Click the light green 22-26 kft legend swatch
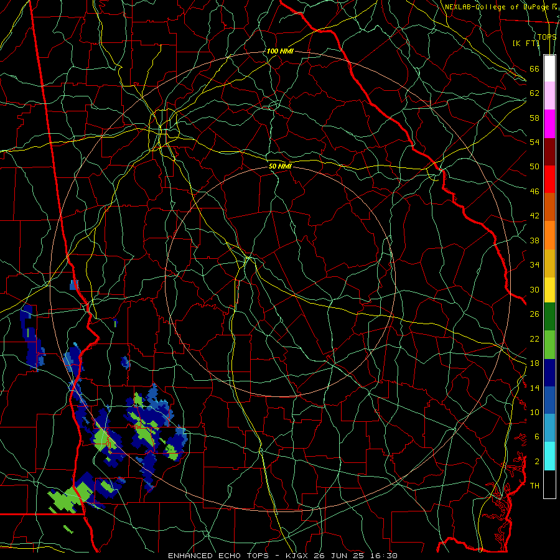 549,344
